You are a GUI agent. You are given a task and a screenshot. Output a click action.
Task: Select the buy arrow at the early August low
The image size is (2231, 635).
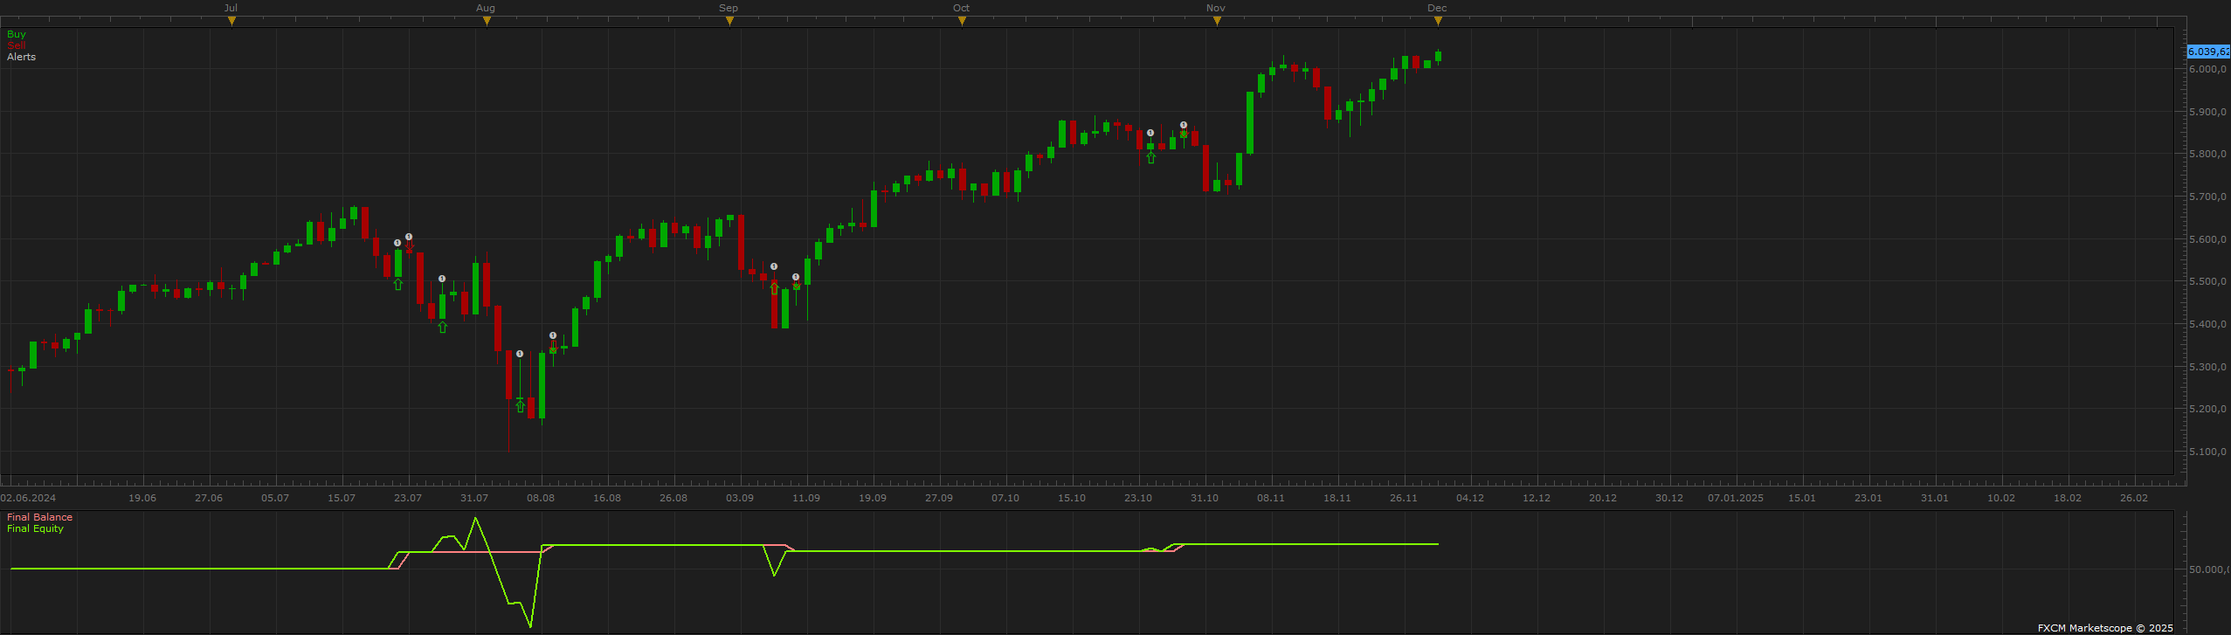click(x=520, y=406)
